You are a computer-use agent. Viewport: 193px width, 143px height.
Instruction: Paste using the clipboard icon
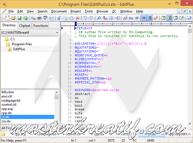click(x=71, y=18)
